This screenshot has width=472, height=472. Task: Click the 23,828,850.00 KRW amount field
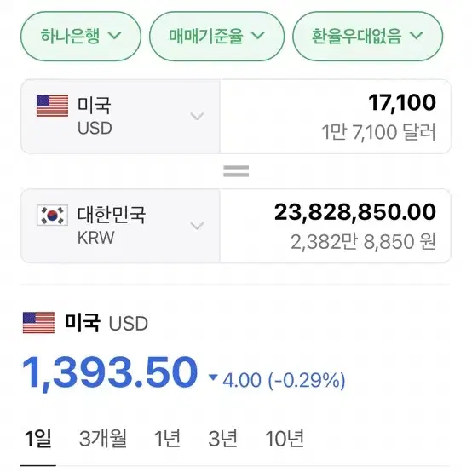pyautogui.click(x=336, y=226)
